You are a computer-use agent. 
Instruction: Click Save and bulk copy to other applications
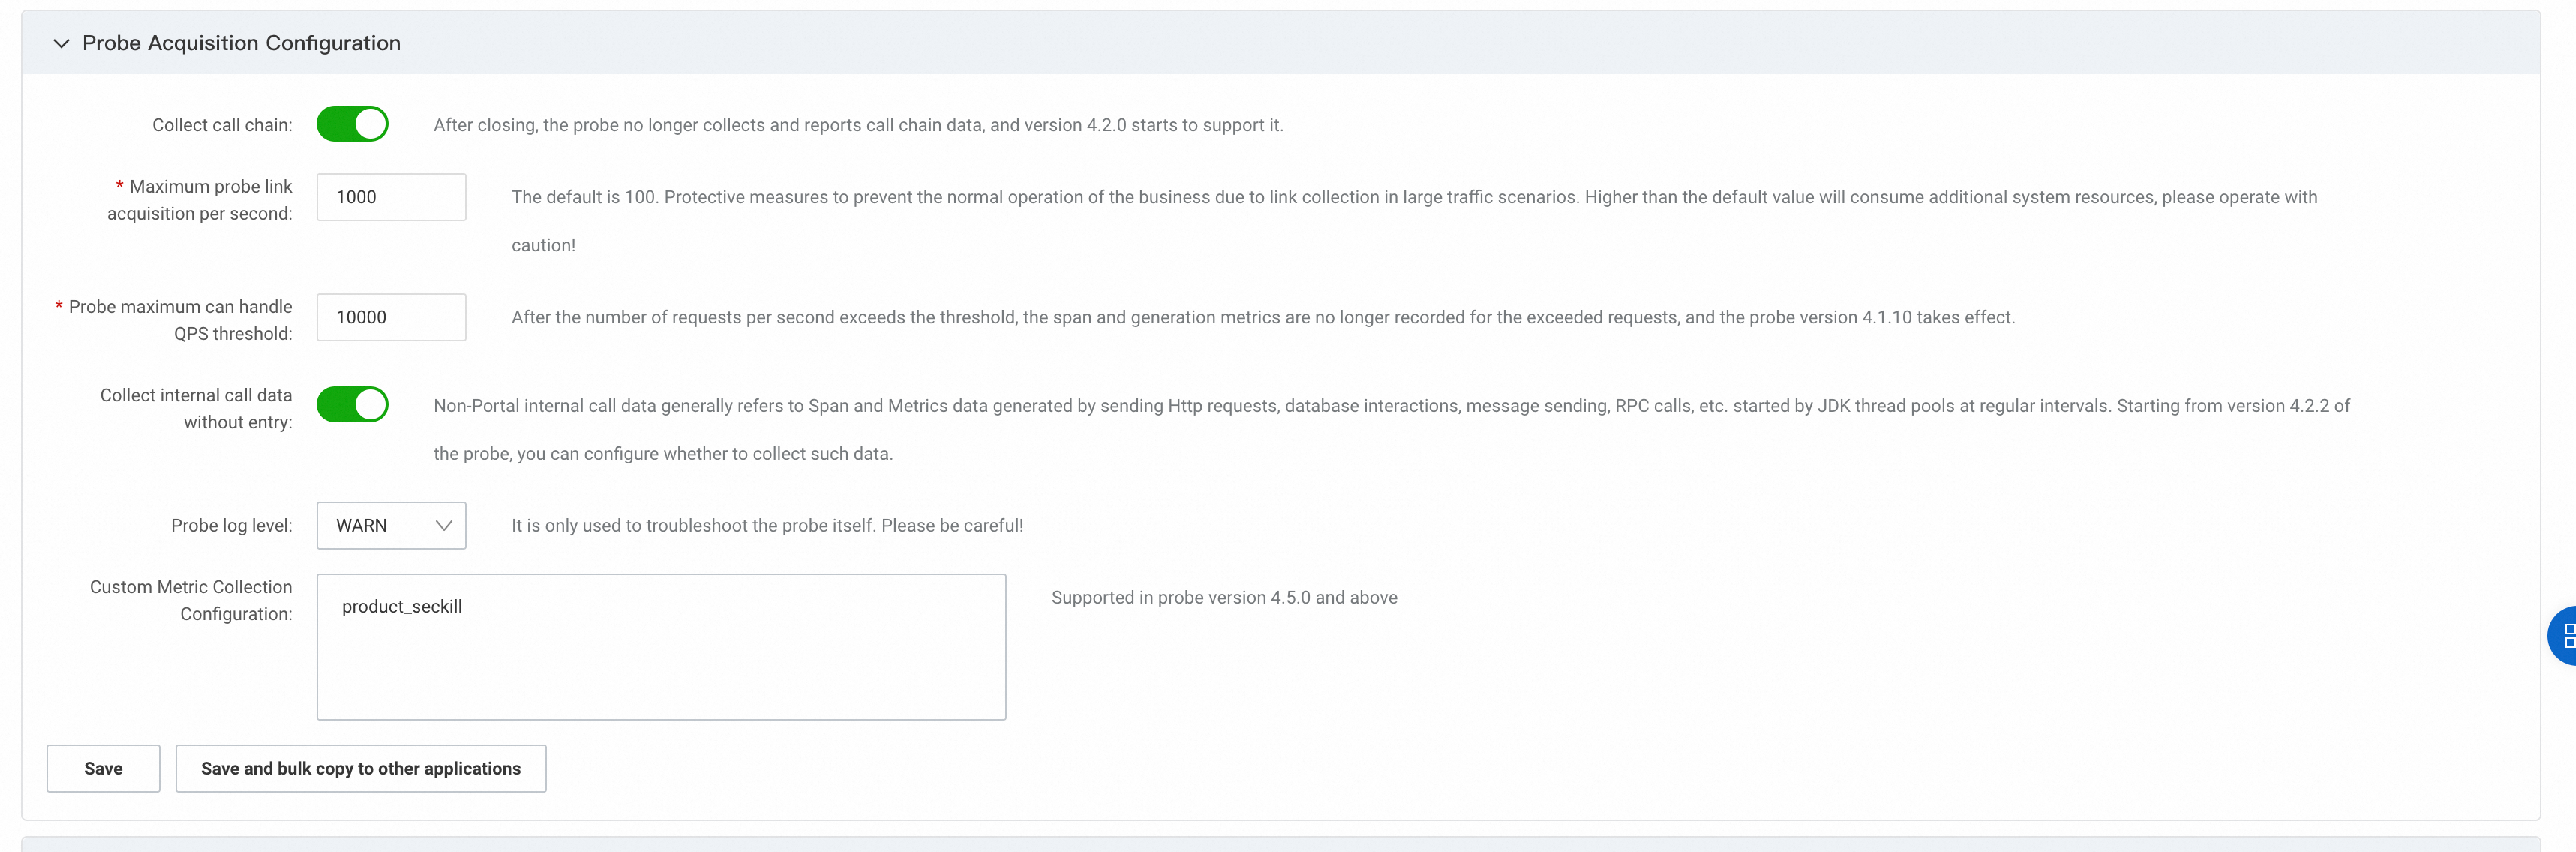360,769
